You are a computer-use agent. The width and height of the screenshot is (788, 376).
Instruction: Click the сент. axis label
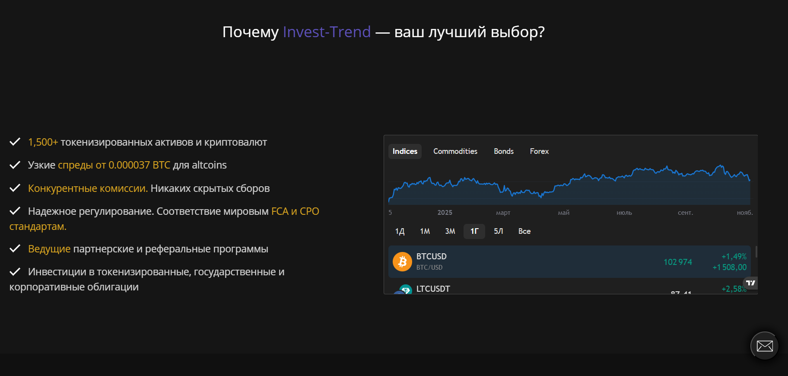685,213
